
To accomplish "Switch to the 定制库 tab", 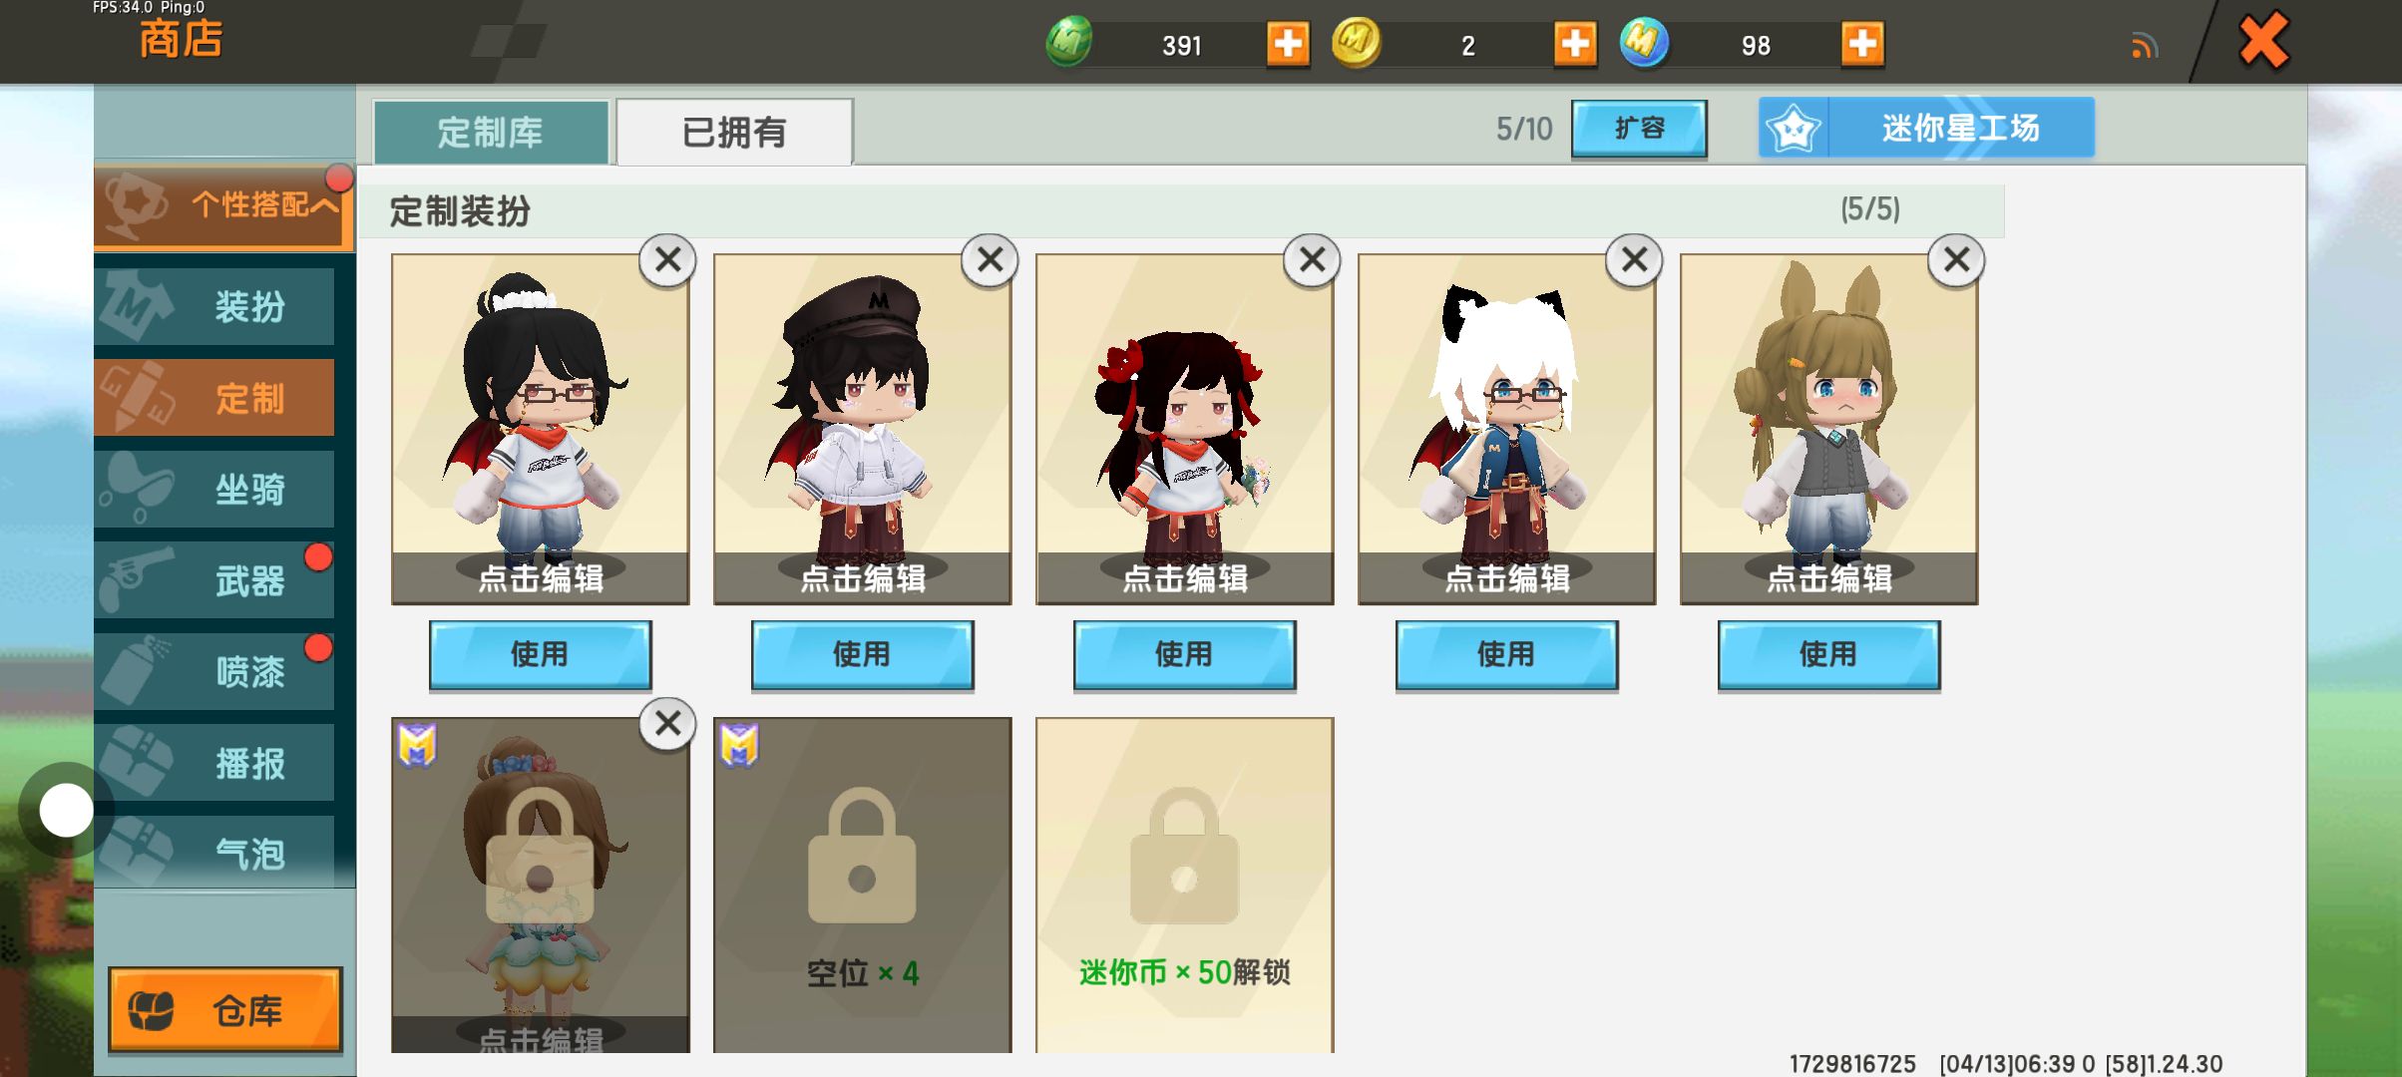I will pos(490,132).
